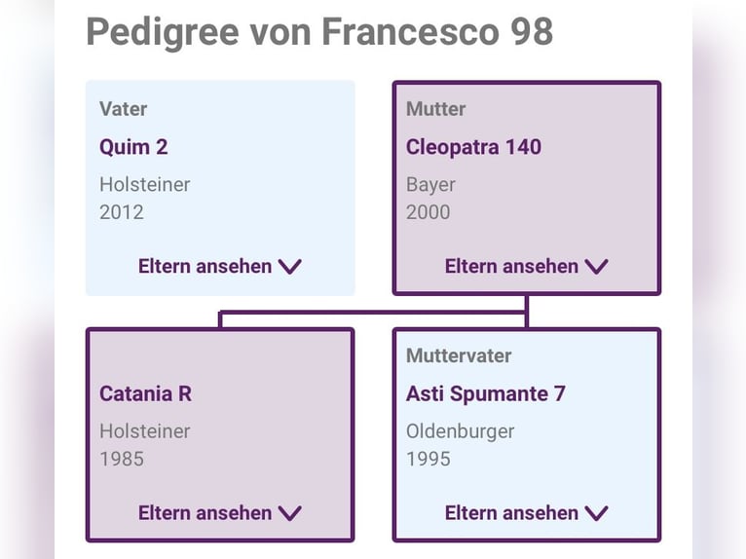Expand "Eltern ansehen" text for Cleopatra 140
The width and height of the screenshot is (746, 559).
[511, 266]
